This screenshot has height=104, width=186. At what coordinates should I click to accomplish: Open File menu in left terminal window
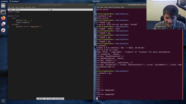9,8
